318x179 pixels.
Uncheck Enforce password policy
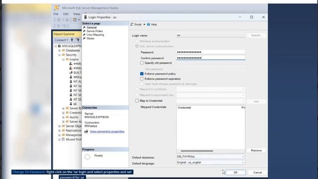(x=142, y=74)
